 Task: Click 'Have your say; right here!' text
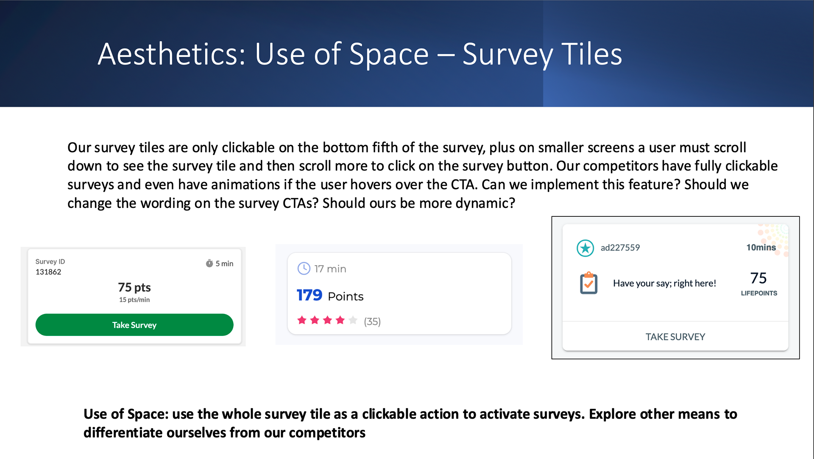(664, 283)
